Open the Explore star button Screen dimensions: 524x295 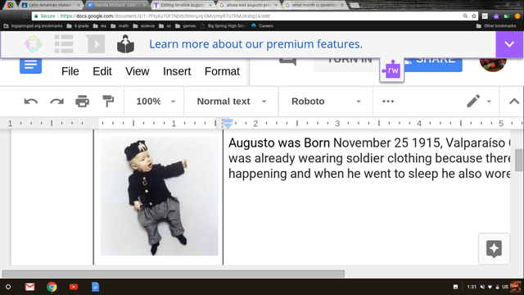(x=494, y=249)
